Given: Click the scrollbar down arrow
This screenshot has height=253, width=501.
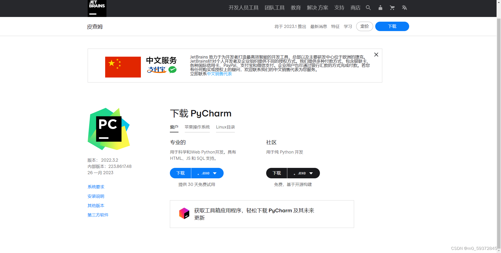Looking at the screenshot, I should point(499,251).
